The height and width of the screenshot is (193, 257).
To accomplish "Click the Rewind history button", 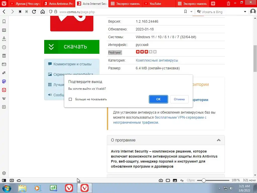I will 20,12.
